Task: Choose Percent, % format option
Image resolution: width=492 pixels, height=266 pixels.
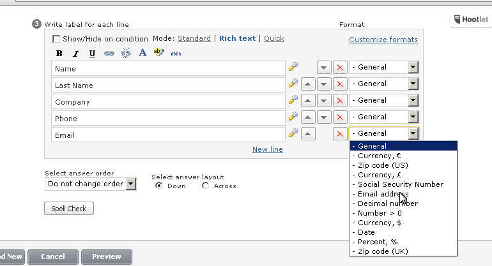Action: tap(404, 242)
